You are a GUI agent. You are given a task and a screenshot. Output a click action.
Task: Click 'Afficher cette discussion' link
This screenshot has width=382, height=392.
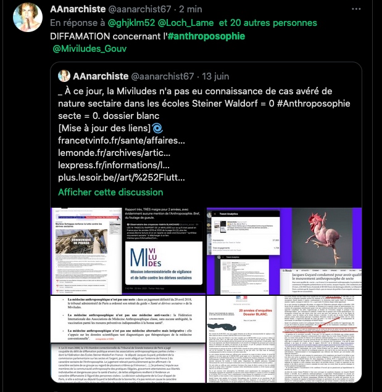110,192
